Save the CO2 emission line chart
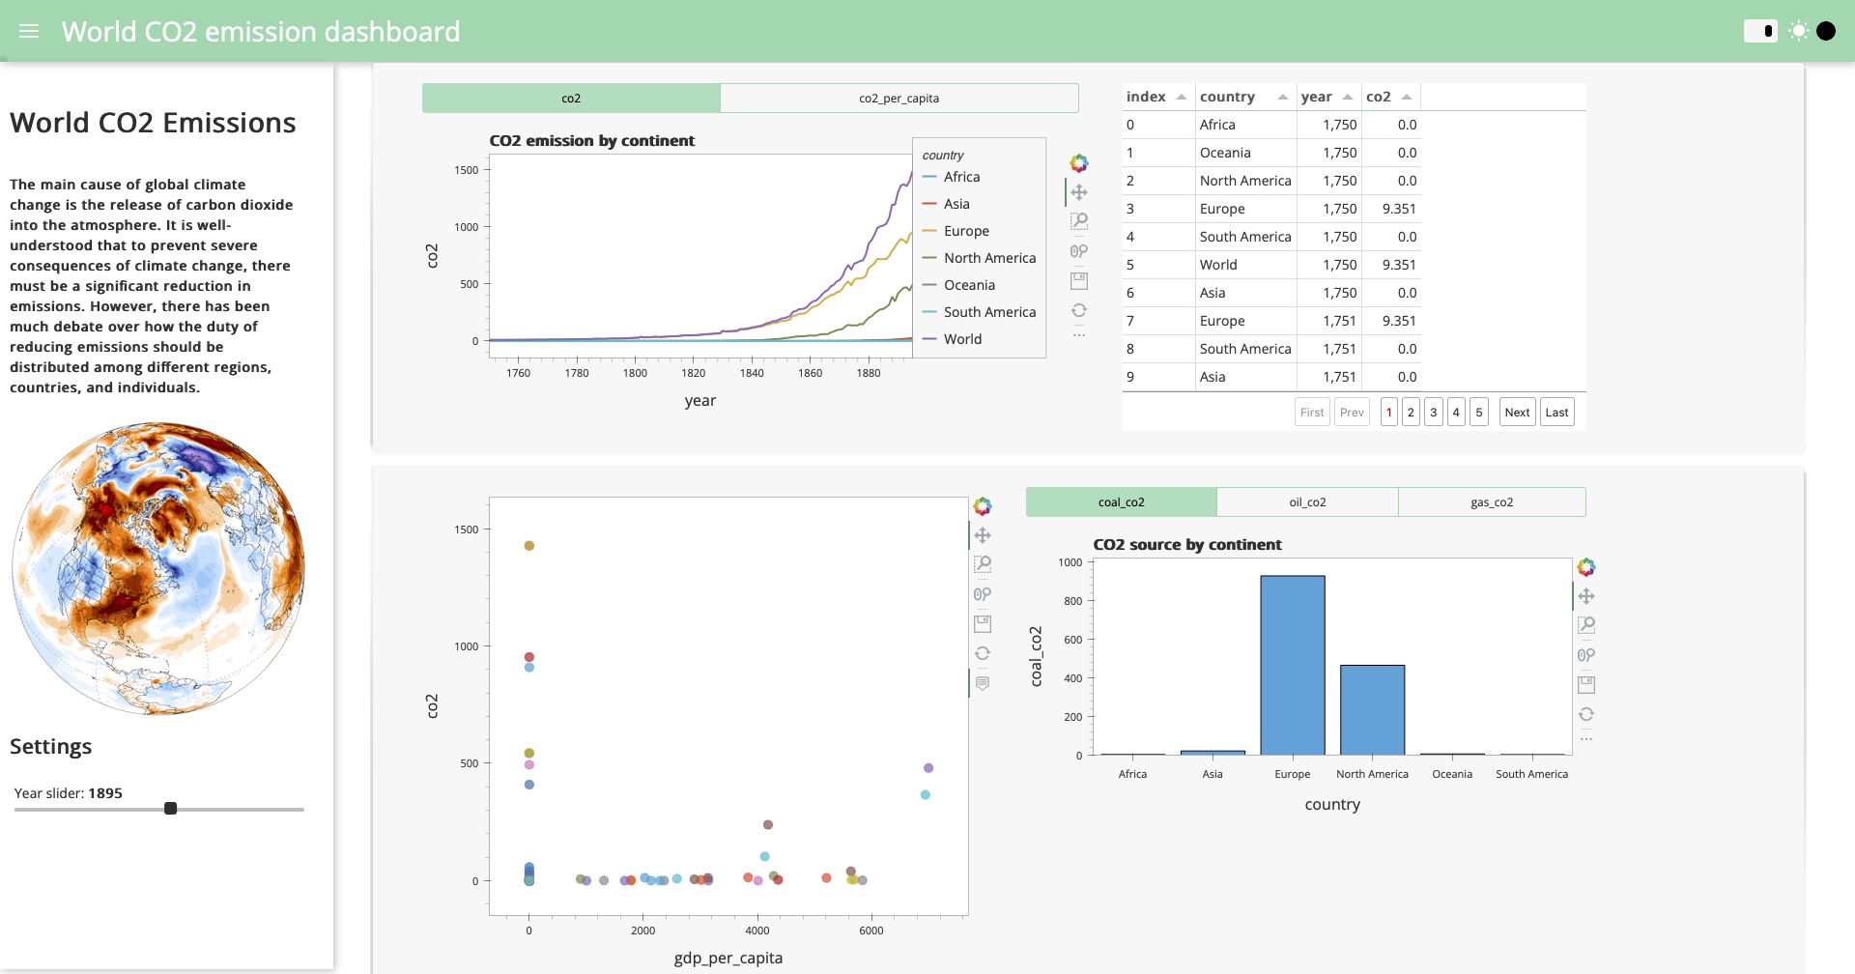This screenshot has width=1855, height=974. [1079, 281]
